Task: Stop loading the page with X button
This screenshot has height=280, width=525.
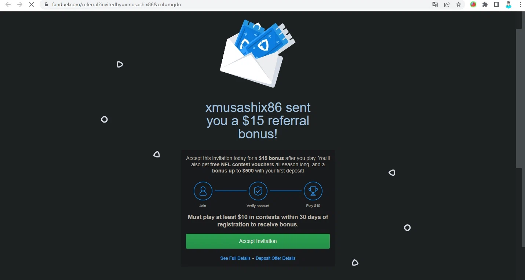Action: point(31,5)
